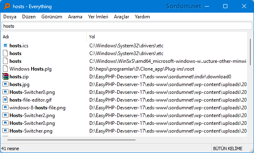The height and width of the screenshot is (153, 254).
Task: Click the icon of hosts-file-editor.gif
Action: (x=5, y=100)
